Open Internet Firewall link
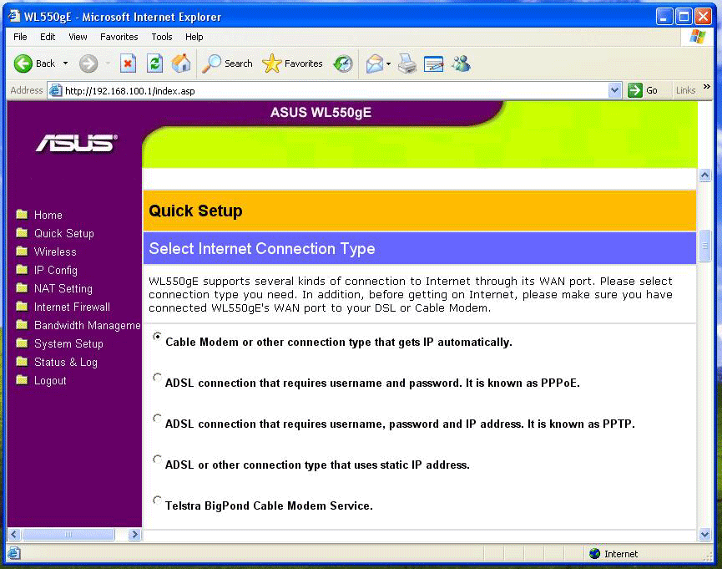This screenshot has width=722, height=569. pyautogui.click(x=73, y=307)
